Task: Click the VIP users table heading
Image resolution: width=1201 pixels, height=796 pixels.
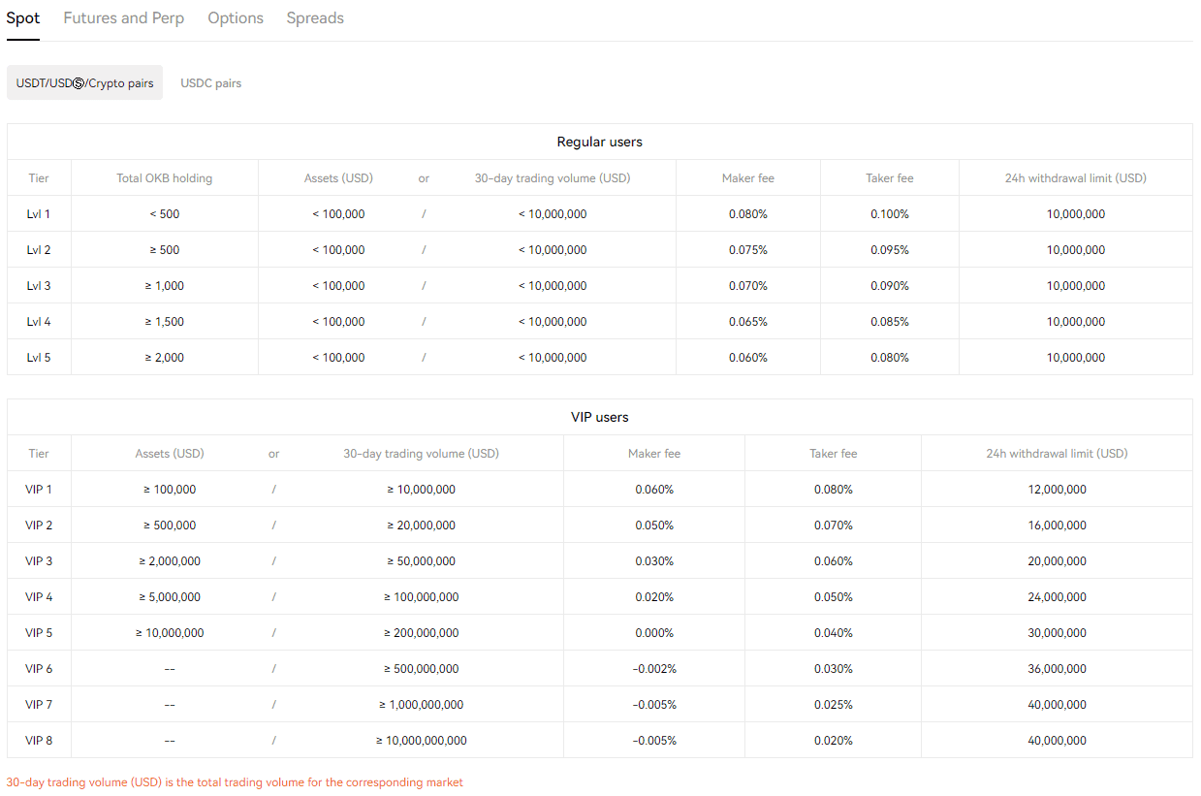Action: tap(599, 417)
